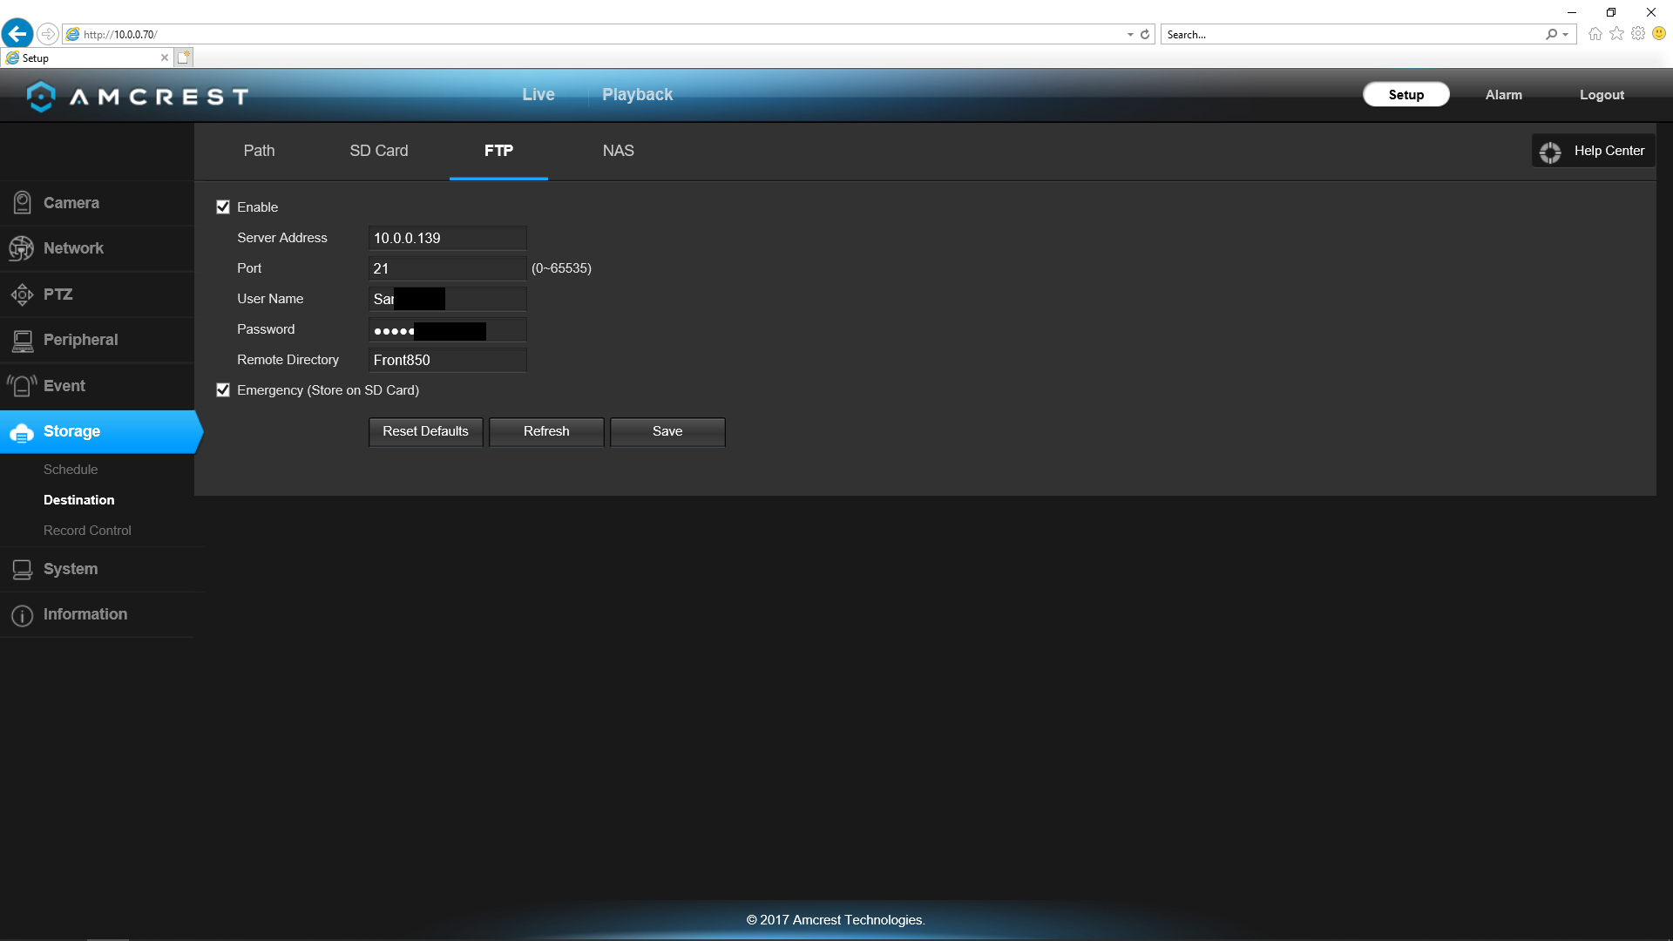Click the Storage menu label
1673x941 pixels.
[x=71, y=431]
